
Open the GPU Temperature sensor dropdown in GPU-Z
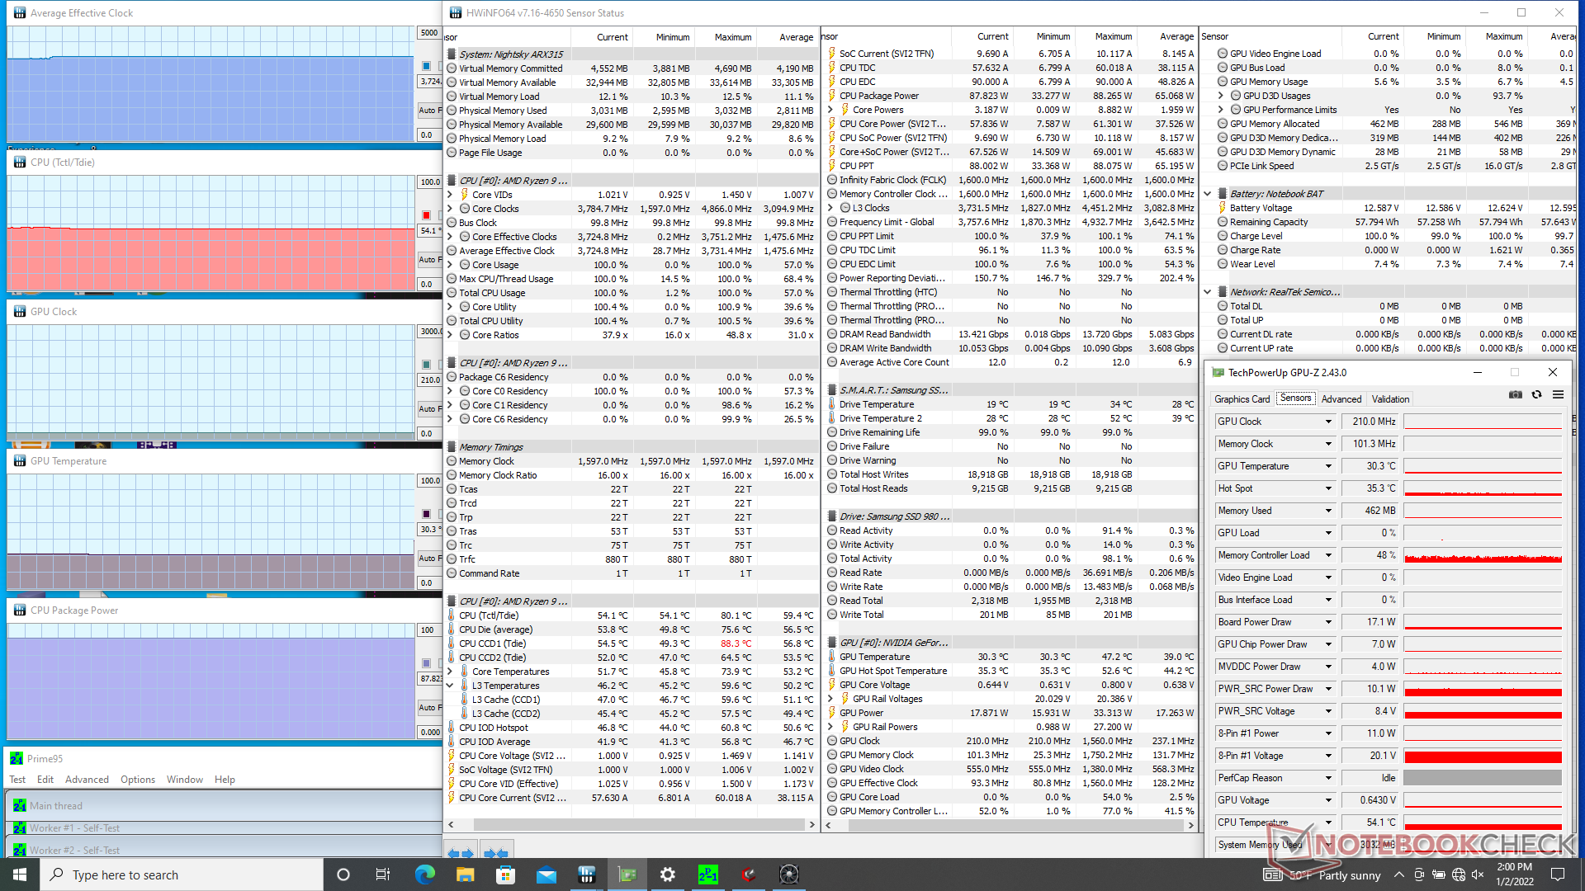pos(1328,466)
